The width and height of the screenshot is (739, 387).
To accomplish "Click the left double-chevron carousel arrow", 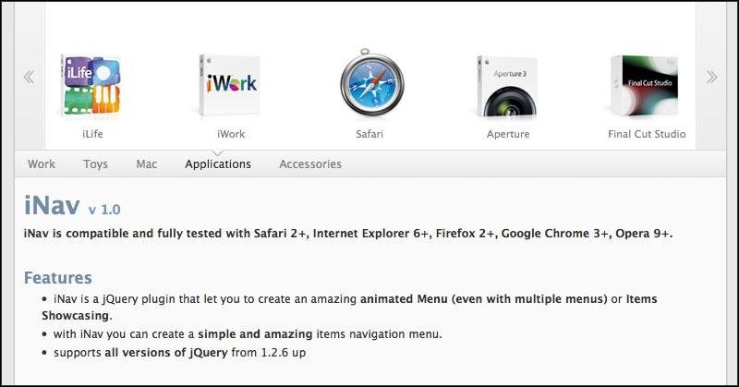I will coord(30,77).
